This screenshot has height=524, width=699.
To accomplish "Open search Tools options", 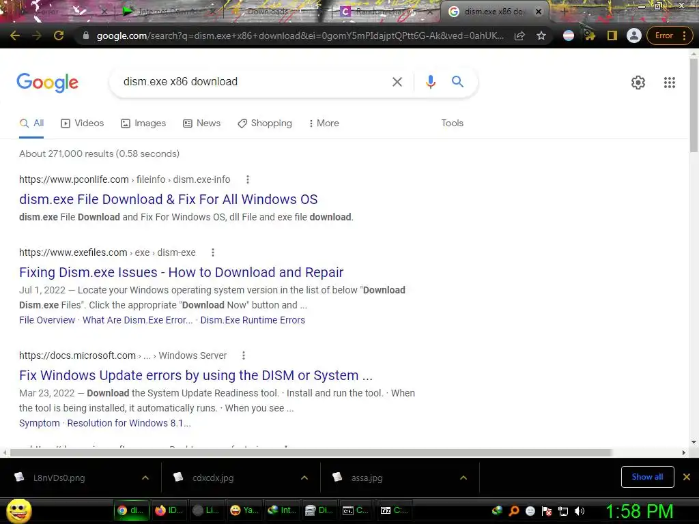I will pos(452,123).
